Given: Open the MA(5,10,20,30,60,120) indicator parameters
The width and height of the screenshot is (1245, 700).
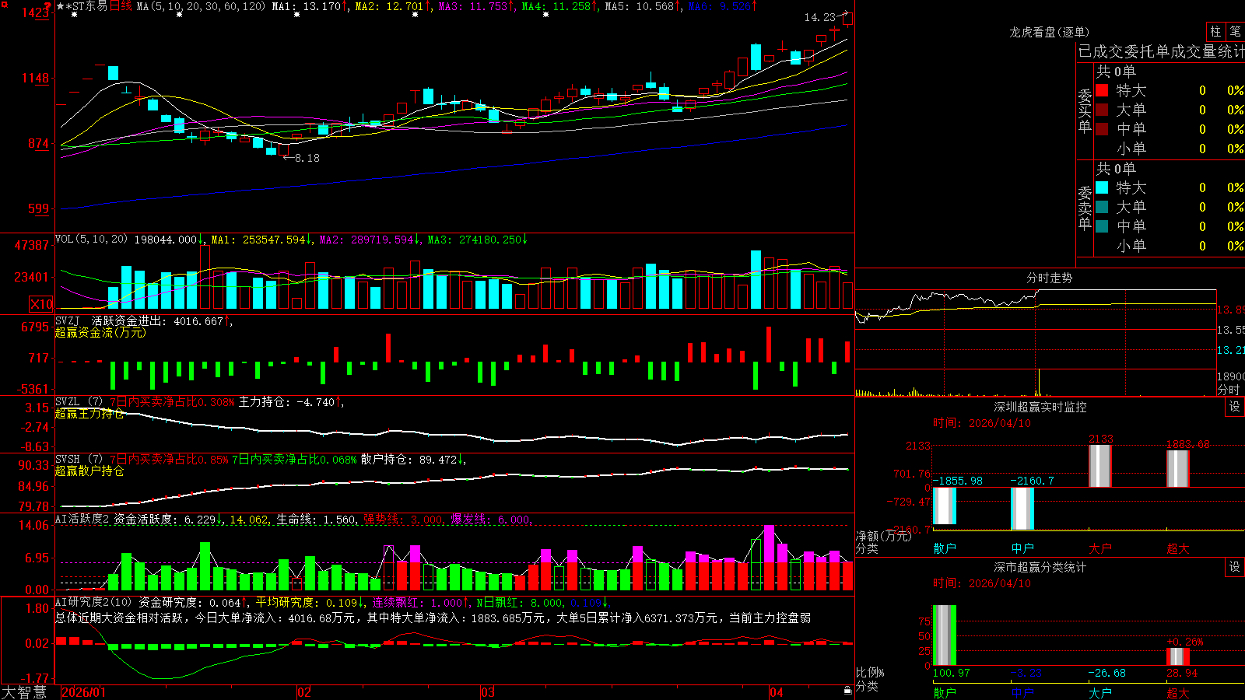Looking at the screenshot, I should [201, 6].
